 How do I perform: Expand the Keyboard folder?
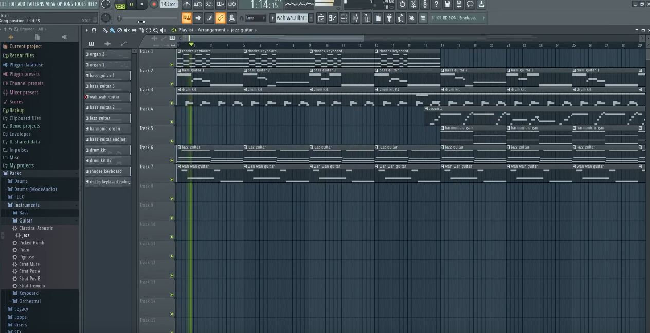pyautogui.click(x=28, y=293)
